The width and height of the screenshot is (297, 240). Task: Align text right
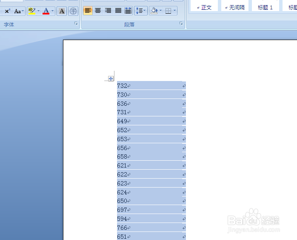click(x=108, y=11)
